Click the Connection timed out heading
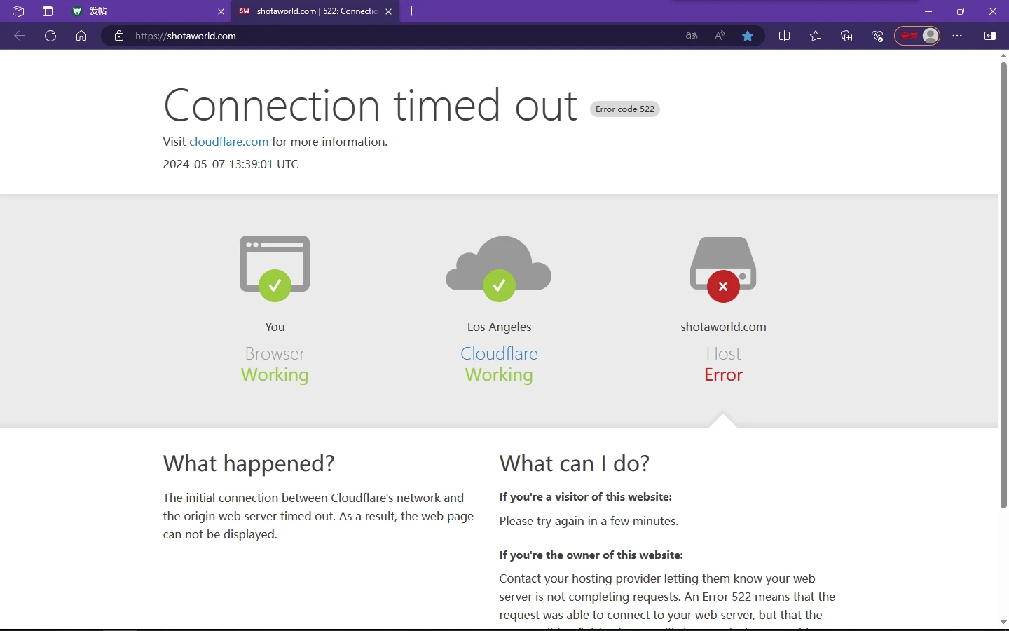1009x631 pixels. 371,105
